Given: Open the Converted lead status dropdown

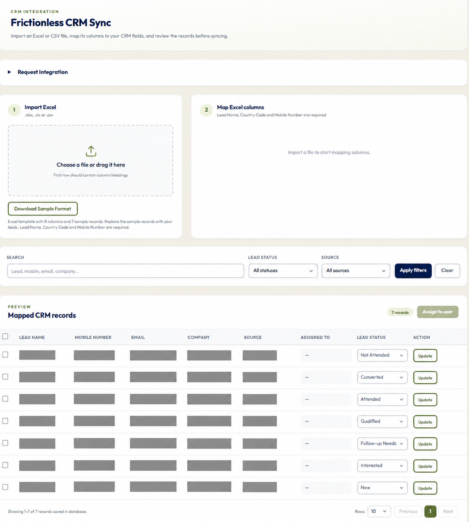Looking at the screenshot, I should coord(382,377).
